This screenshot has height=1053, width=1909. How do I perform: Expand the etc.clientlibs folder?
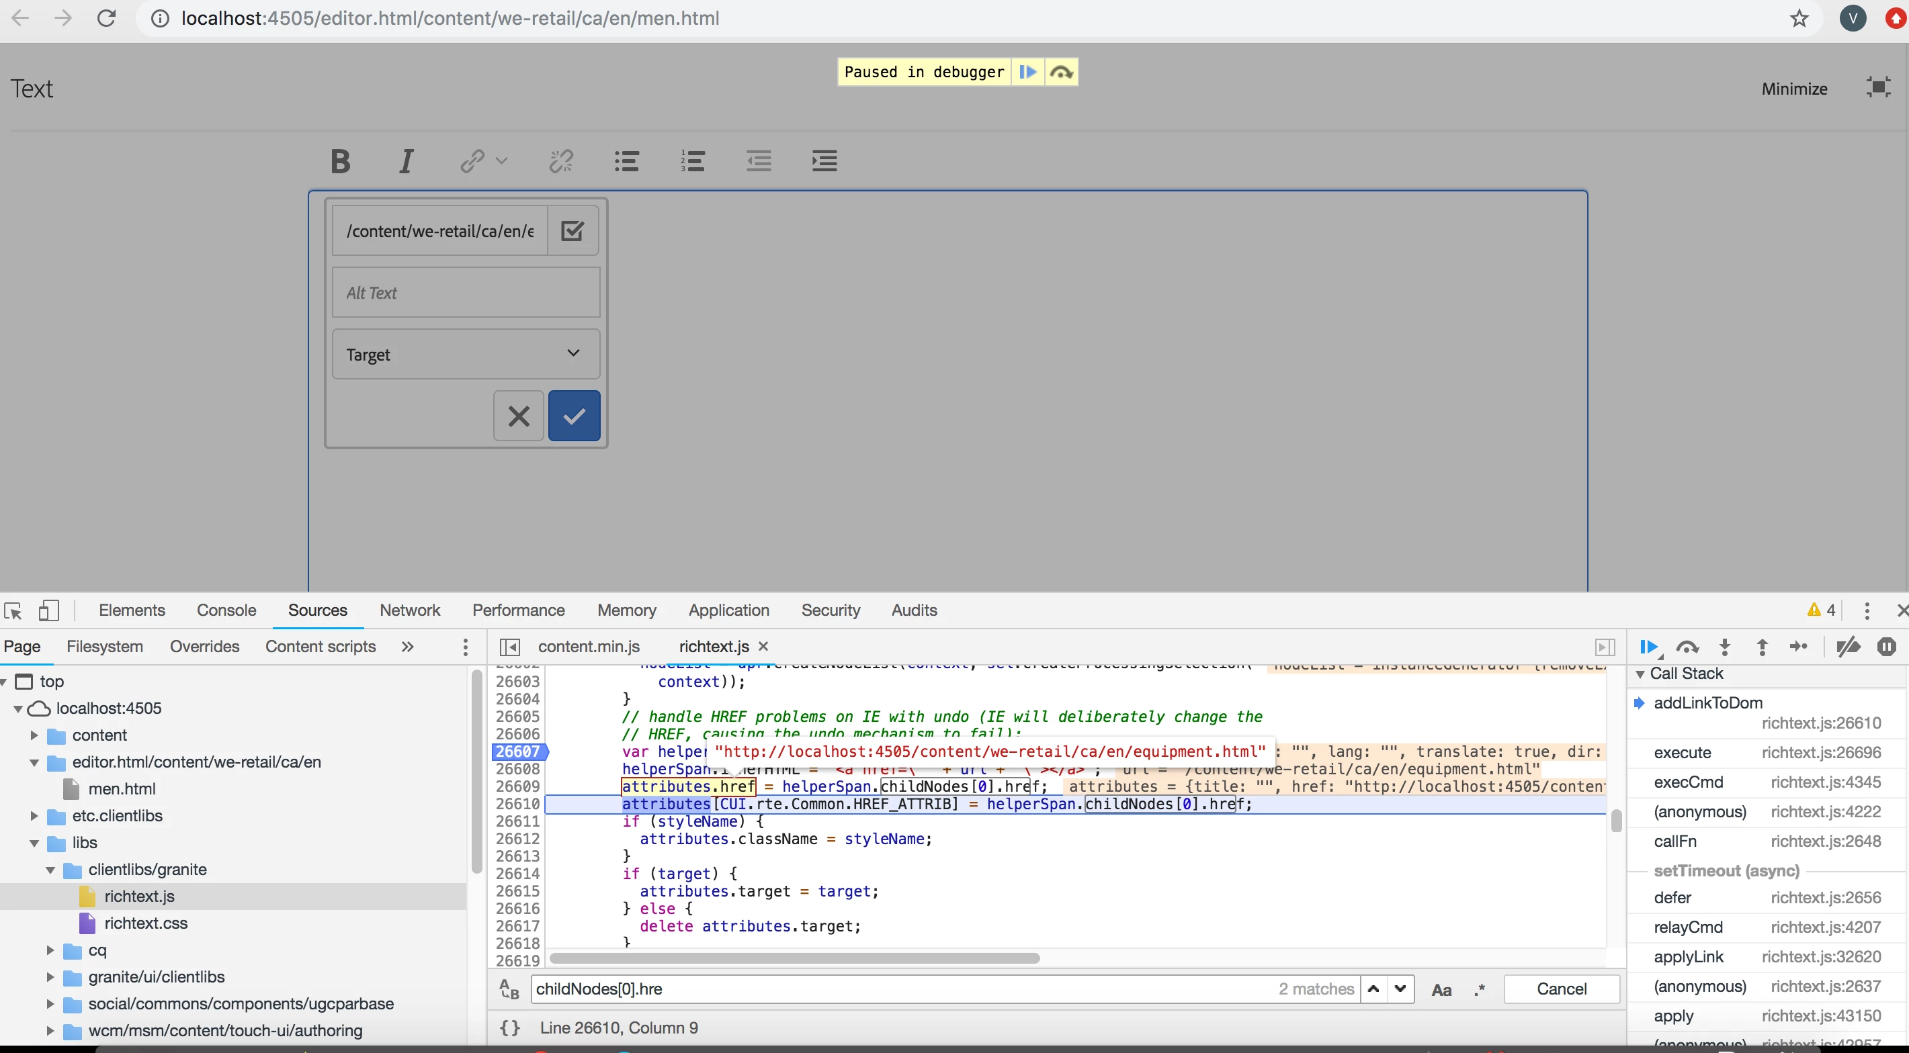pos(35,816)
